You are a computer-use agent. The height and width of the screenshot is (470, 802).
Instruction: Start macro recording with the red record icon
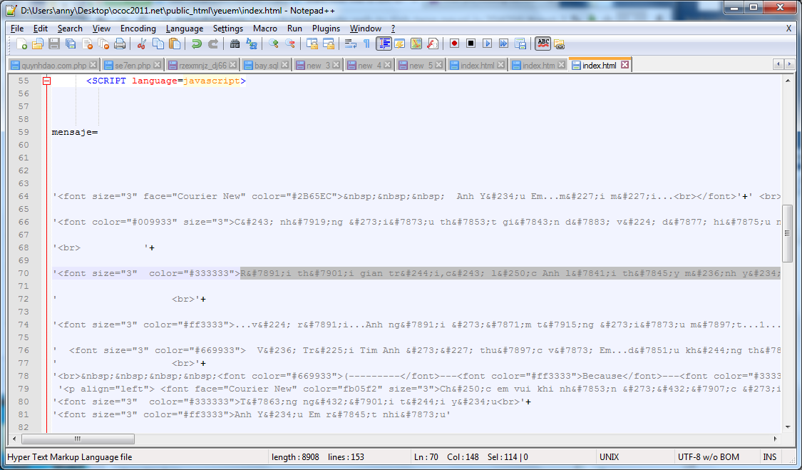[x=455, y=44]
